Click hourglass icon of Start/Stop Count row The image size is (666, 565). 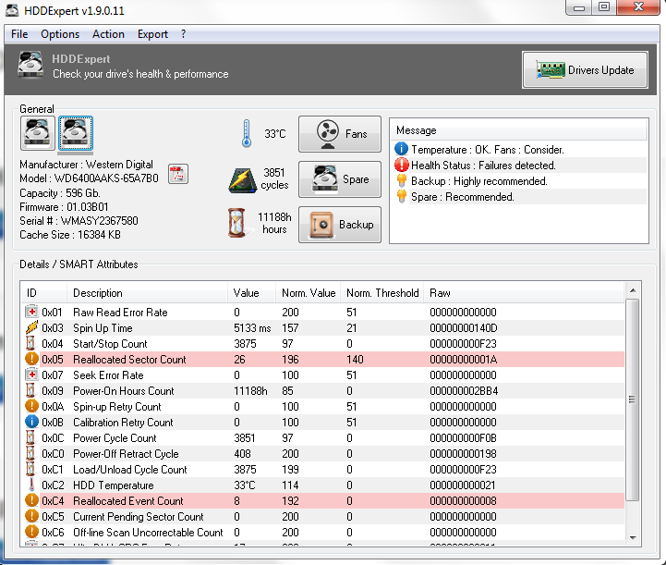(x=30, y=343)
